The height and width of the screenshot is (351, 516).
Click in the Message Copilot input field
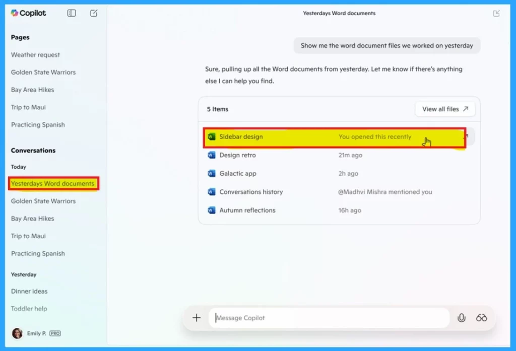tap(329, 318)
